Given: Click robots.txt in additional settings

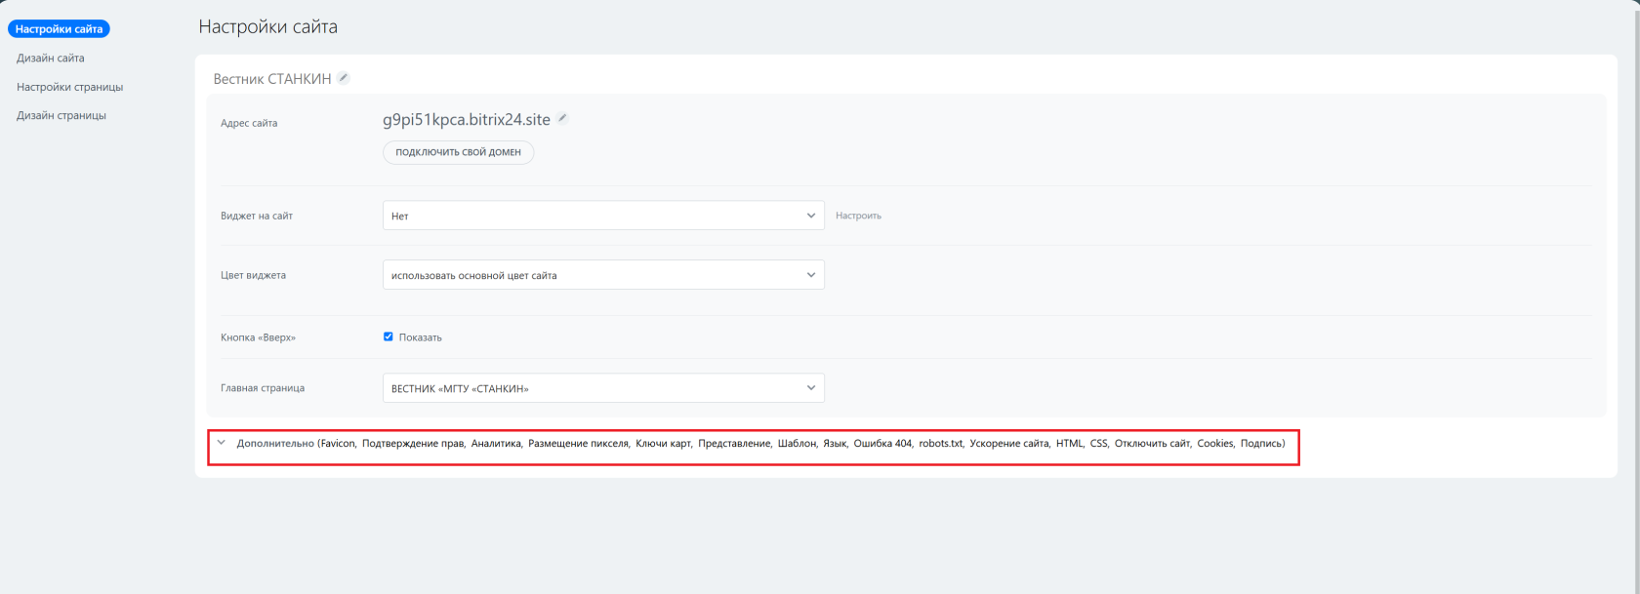Looking at the screenshot, I should pos(940,443).
